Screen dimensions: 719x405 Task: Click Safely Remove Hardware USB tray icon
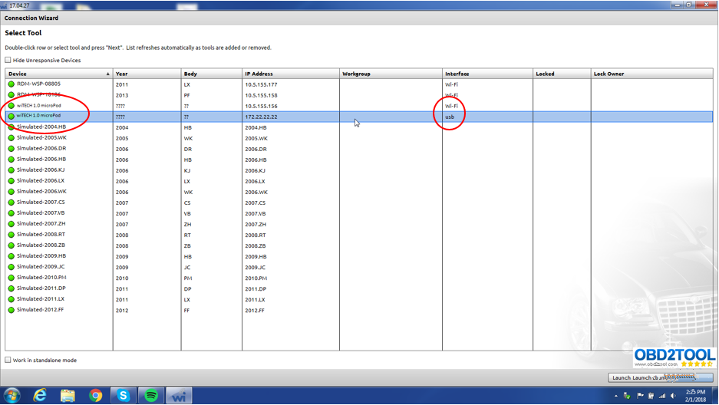coord(627,396)
